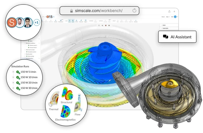This screenshot has width=203, height=133.
Task: Click the Flow analysis thumbnail
Action: [78, 103]
